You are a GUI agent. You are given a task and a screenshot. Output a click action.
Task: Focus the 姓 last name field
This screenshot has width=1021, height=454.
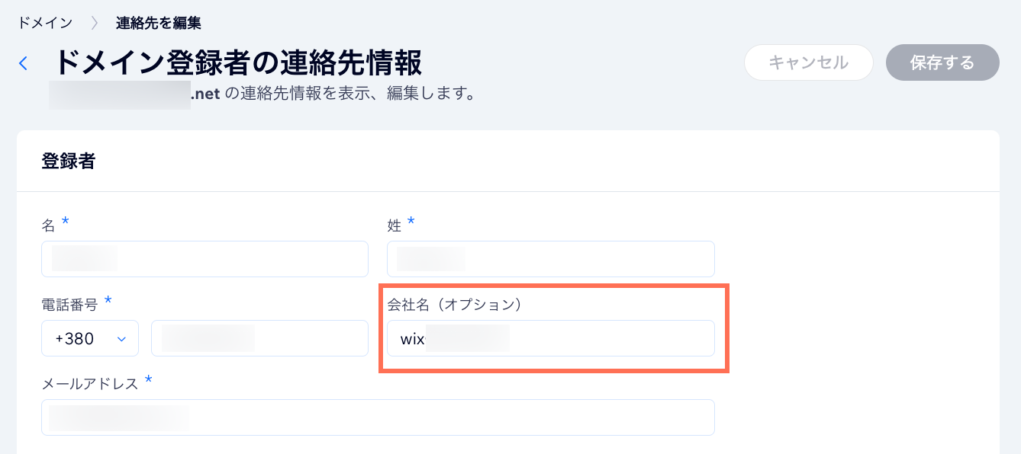[x=550, y=259]
